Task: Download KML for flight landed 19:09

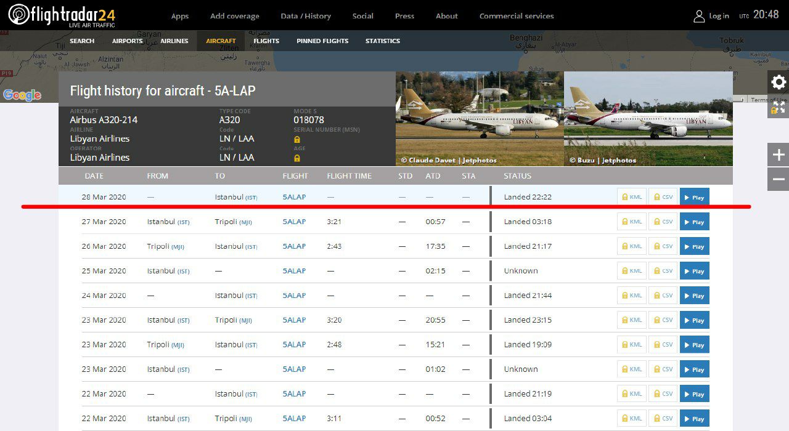Action: coord(632,345)
